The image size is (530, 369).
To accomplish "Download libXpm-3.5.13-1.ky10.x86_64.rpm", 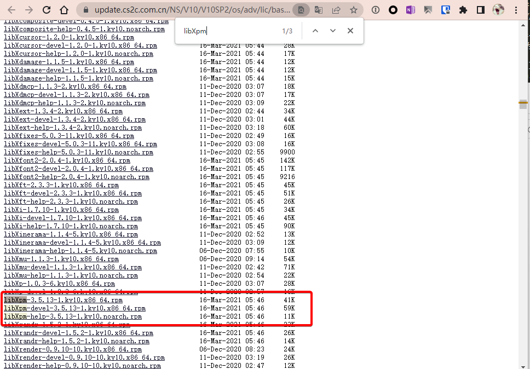I will pos(63,300).
